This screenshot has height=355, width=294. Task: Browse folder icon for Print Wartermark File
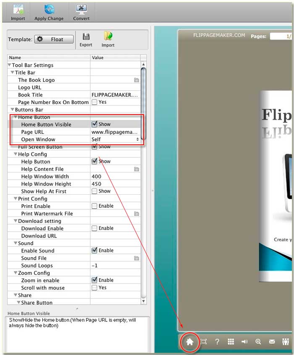pos(136,214)
